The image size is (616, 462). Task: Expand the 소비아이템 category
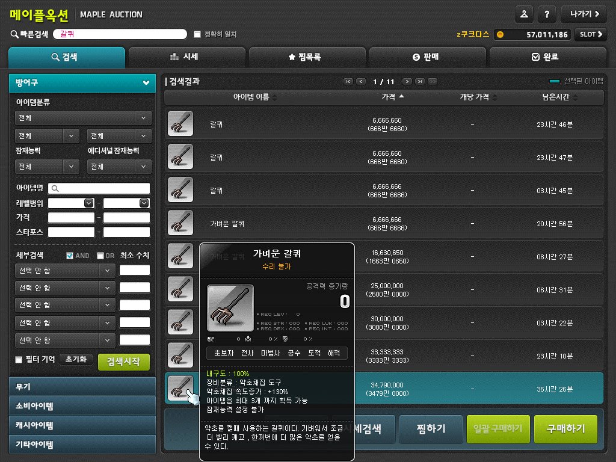point(82,406)
